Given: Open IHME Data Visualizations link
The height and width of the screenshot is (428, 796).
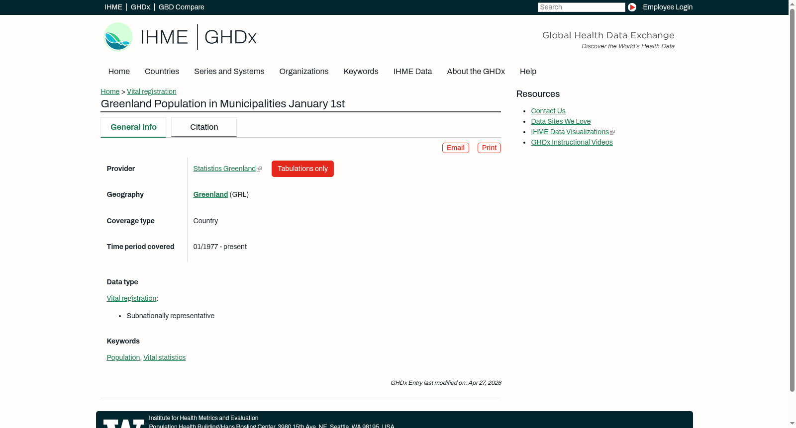Looking at the screenshot, I should tap(570, 132).
